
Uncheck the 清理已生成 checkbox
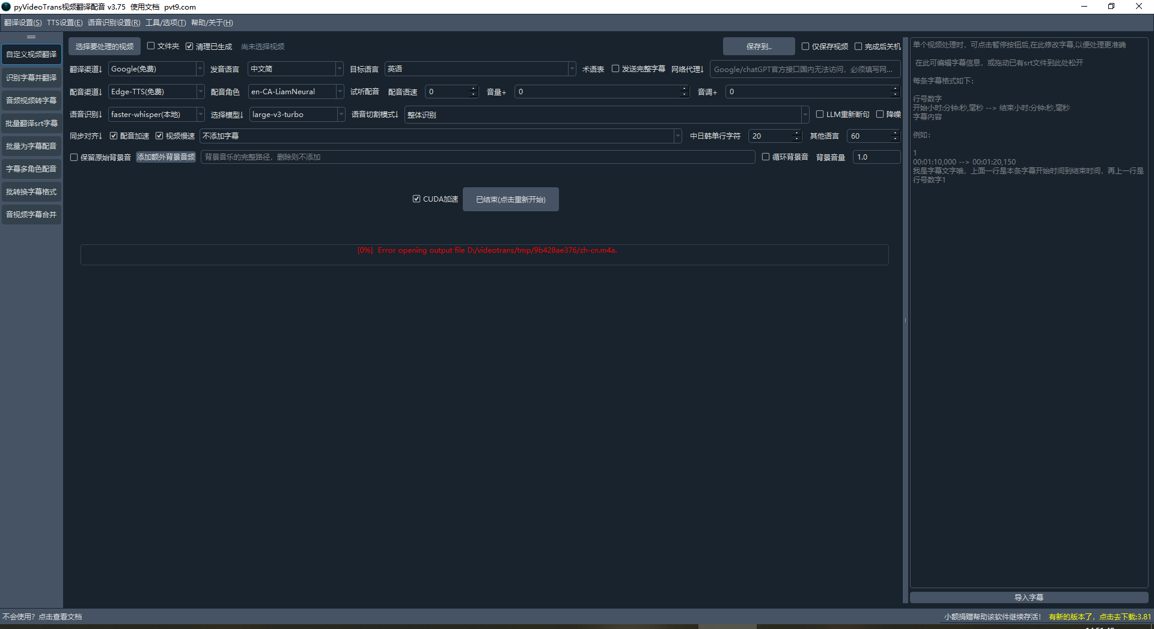[x=189, y=46]
